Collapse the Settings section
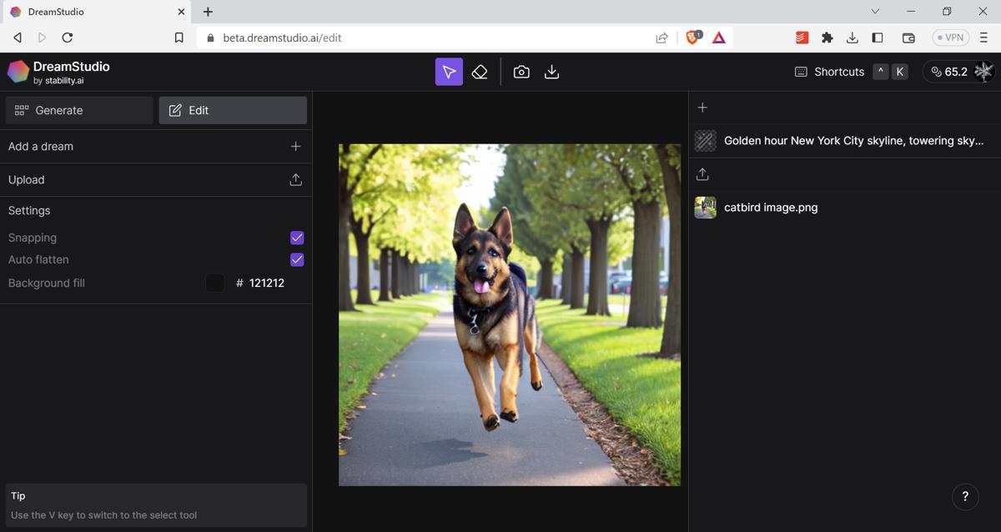This screenshot has height=532, width=1001. [29, 210]
